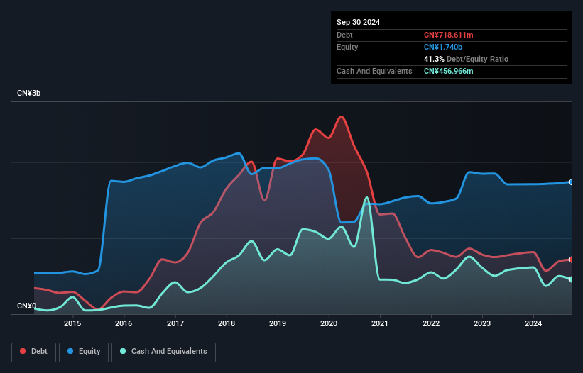Click the red Debt legend dot
Image resolution: width=583 pixels, height=373 pixels.
pos(23,351)
